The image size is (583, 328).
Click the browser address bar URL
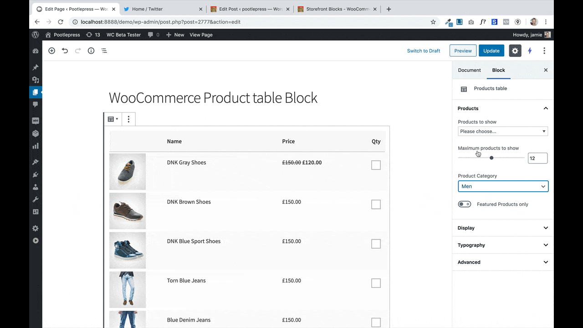[x=160, y=22]
